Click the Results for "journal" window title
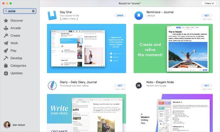Image resolution: width=220 pixels, height=132 pixels. point(129,3)
